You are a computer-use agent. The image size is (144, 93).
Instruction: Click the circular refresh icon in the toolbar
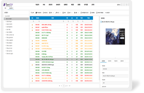pos(43,13)
